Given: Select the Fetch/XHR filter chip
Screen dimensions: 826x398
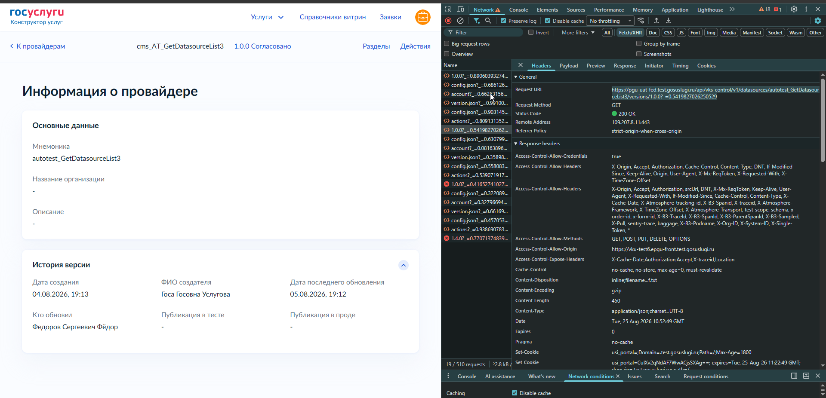Looking at the screenshot, I should (630, 33).
